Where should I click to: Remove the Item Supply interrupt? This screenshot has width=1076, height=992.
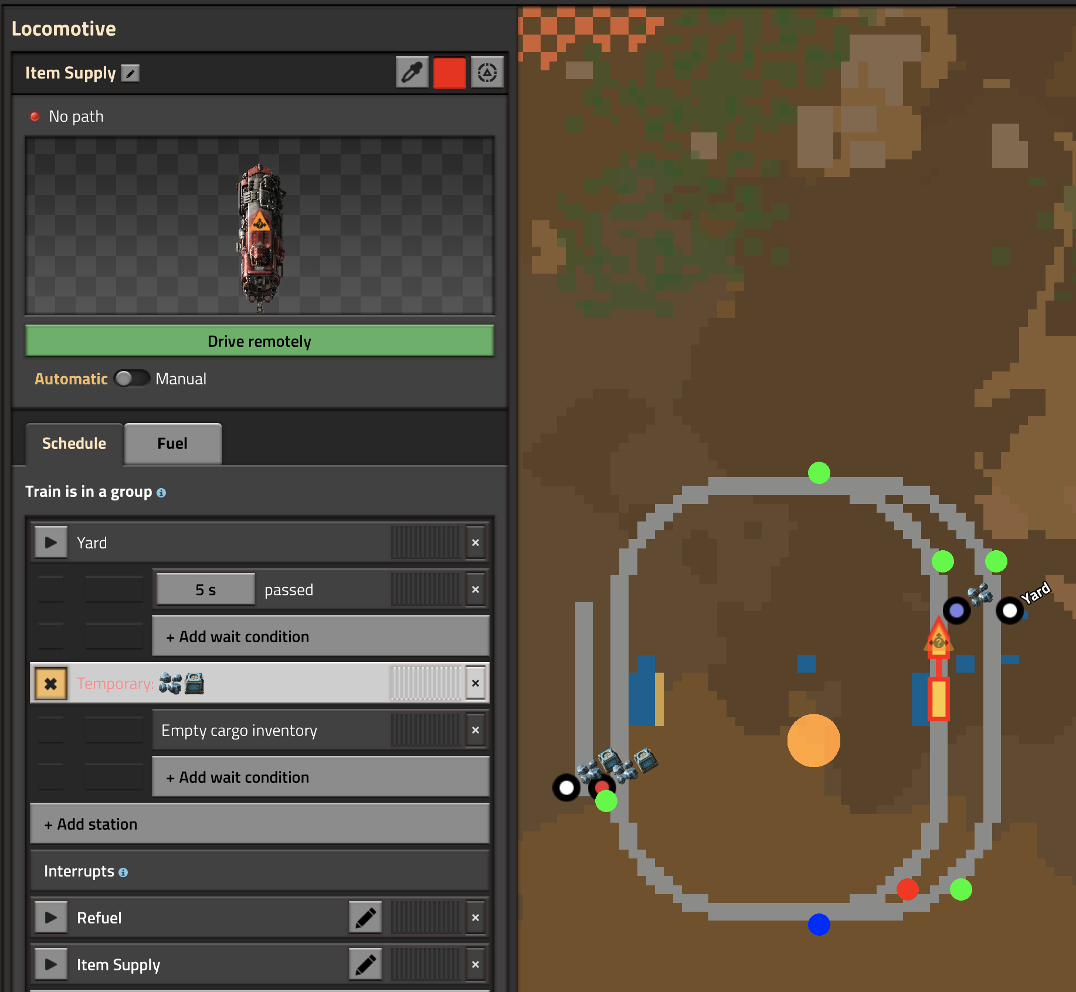476,964
